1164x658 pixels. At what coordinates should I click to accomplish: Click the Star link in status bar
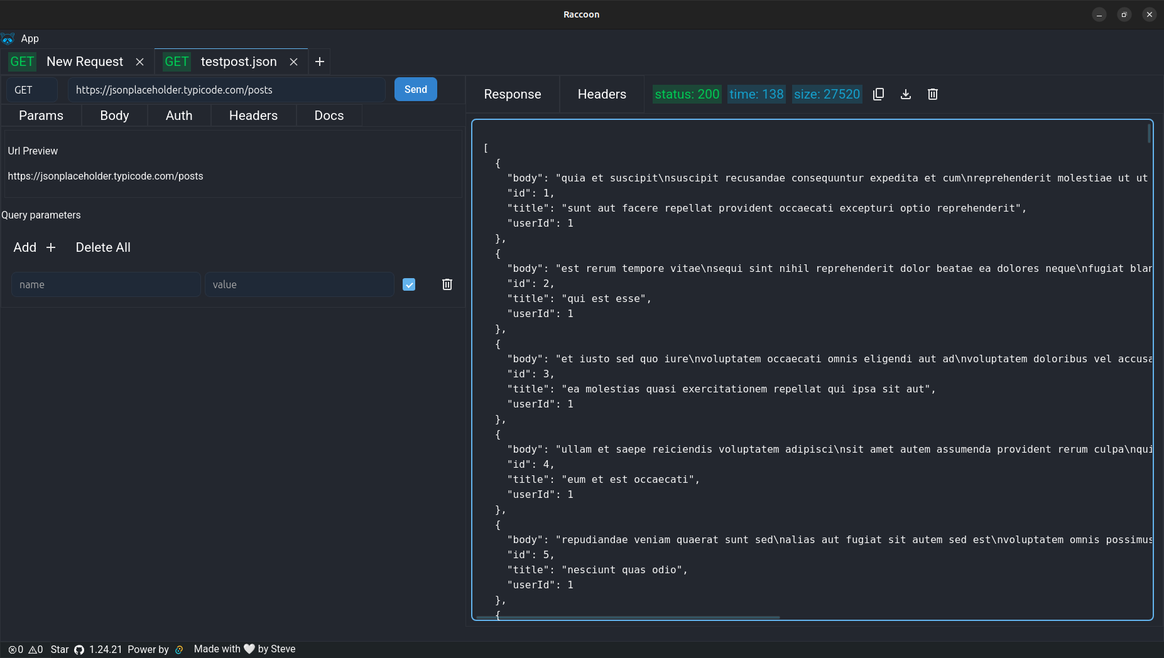60,649
